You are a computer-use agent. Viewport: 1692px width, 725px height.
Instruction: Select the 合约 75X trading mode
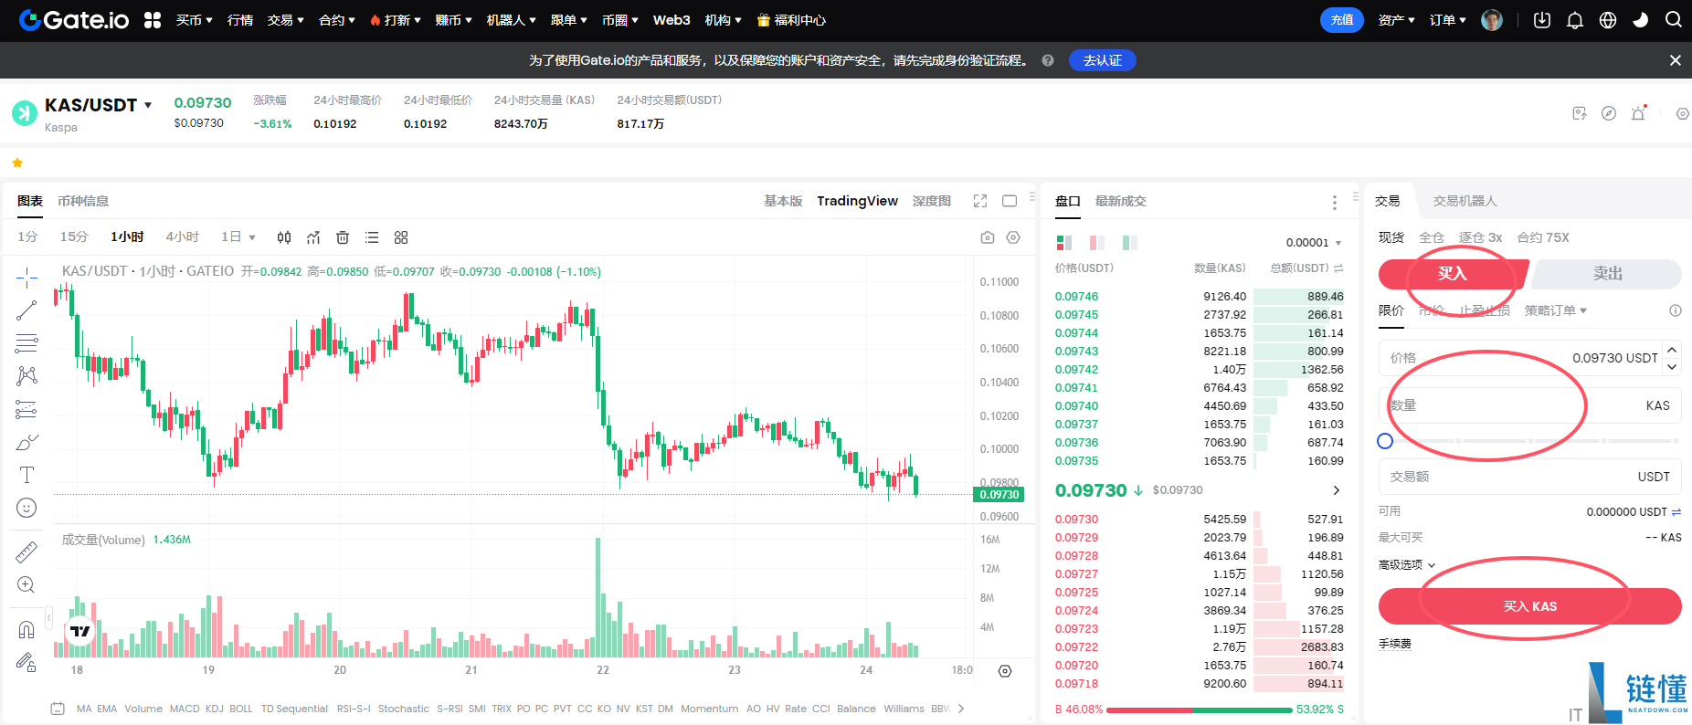(1543, 237)
